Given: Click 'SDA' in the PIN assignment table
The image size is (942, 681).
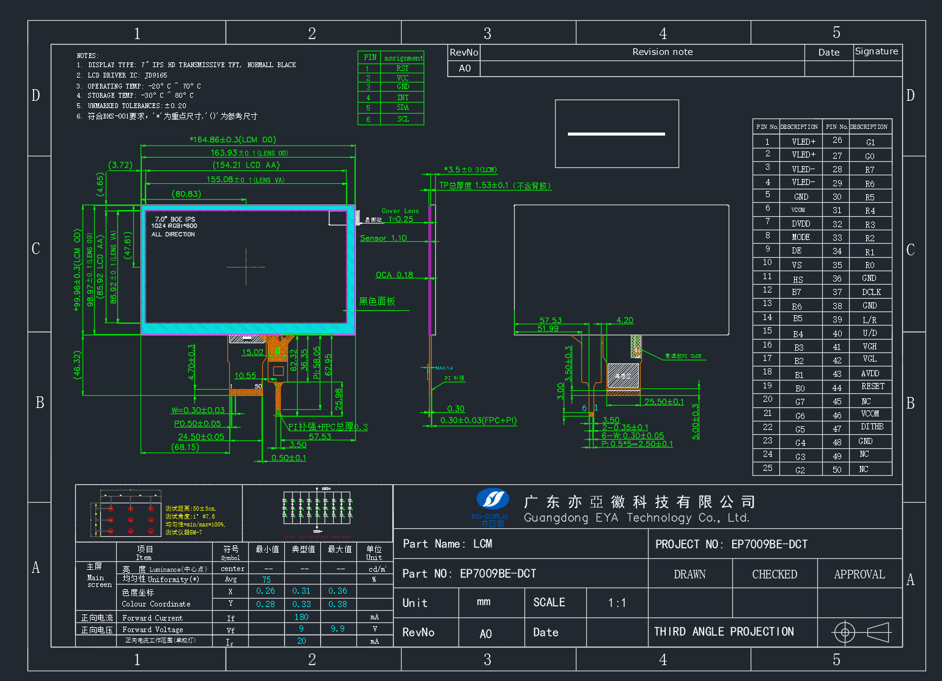Looking at the screenshot, I should (x=403, y=107).
